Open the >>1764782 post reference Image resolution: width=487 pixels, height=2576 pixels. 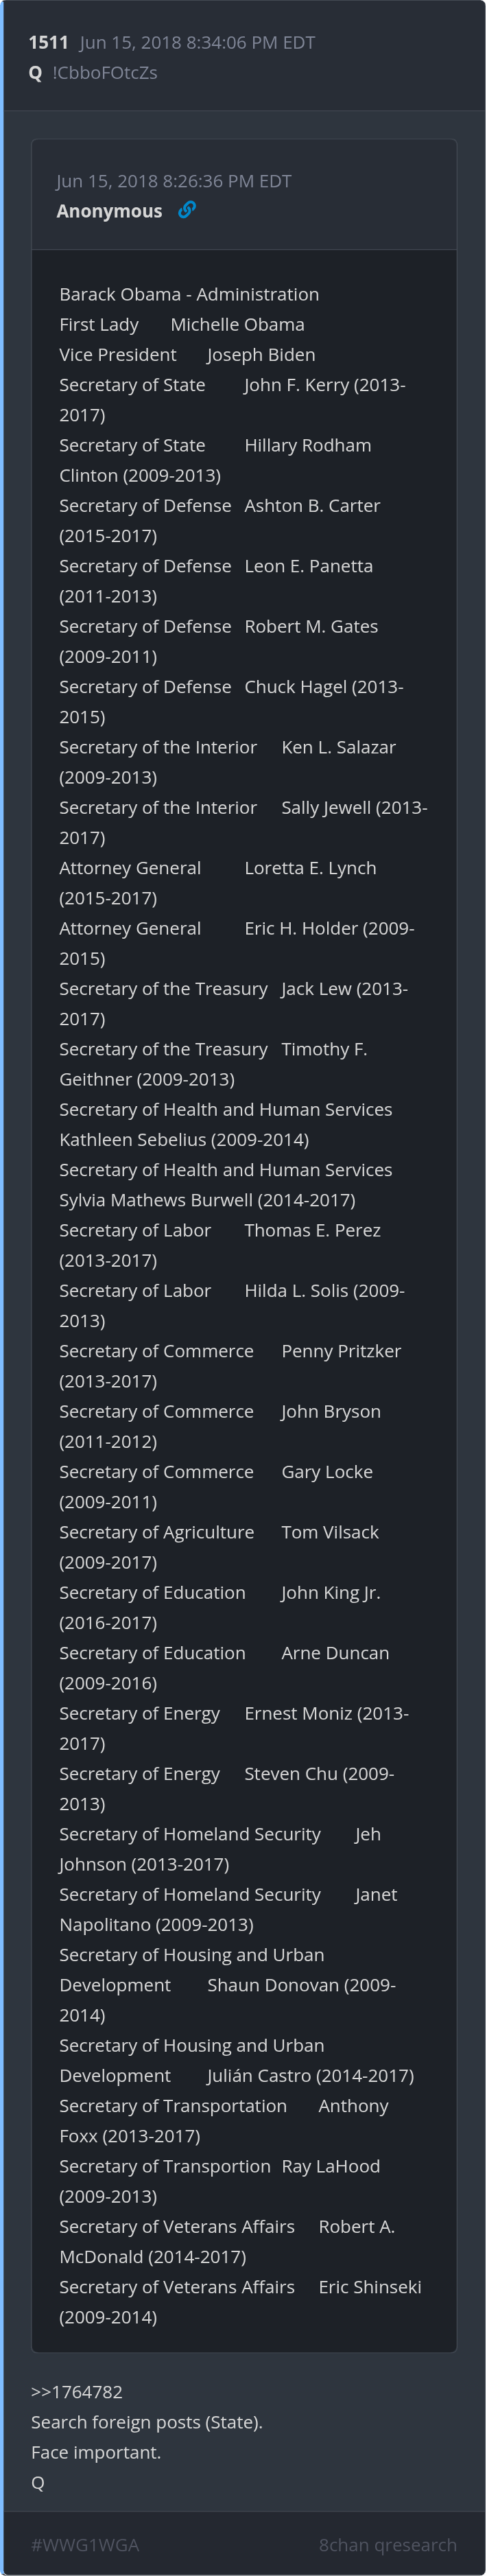77,2391
